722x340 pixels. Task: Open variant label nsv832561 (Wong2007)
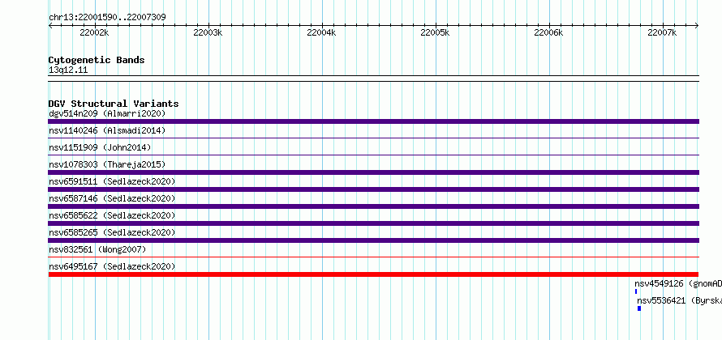pyautogui.click(x=97, y=249)
